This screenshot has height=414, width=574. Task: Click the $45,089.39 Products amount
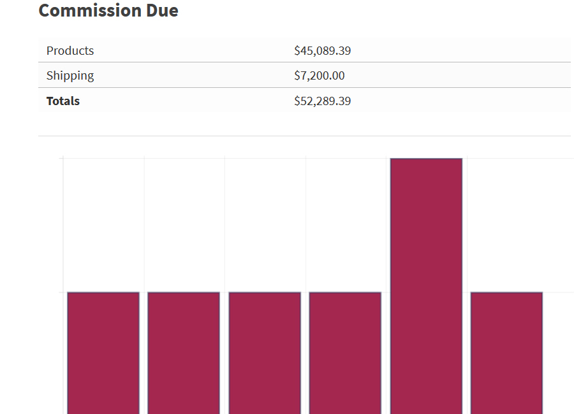322,50
